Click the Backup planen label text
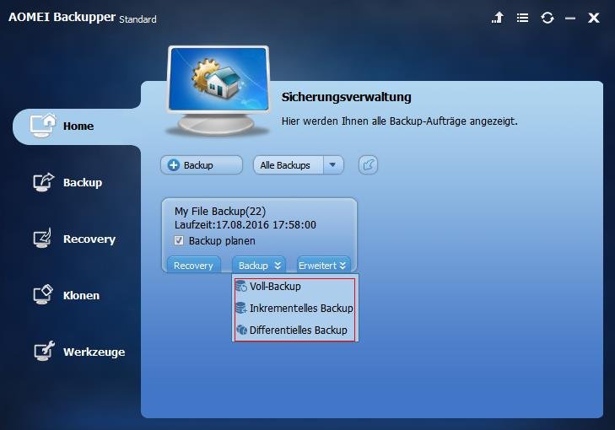Viewport: 615px width, 430px height. (x=222, y=240)
